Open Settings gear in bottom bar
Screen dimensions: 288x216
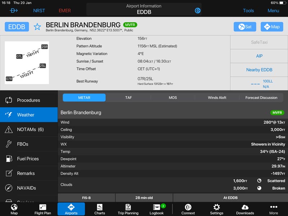point(217,209)
